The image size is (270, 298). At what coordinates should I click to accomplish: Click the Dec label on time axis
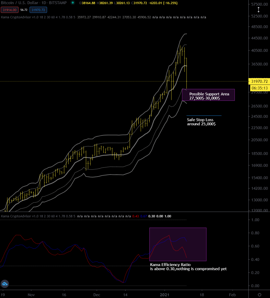point(97,294)
